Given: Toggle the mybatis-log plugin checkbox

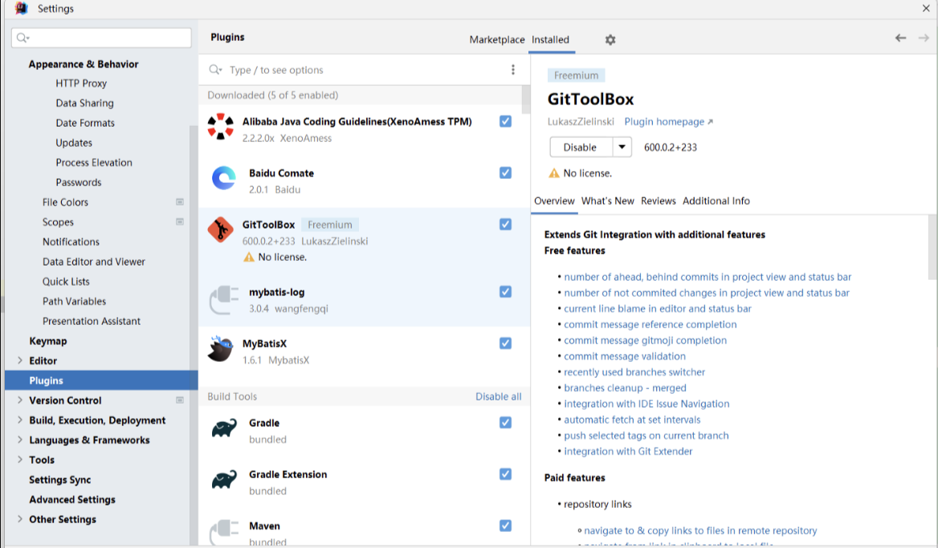Looking at the screenshot, I should click(x=505, y=291).
